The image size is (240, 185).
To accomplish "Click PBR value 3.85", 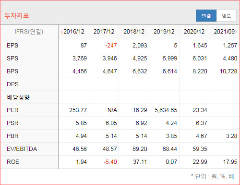I will click(171, 136).
